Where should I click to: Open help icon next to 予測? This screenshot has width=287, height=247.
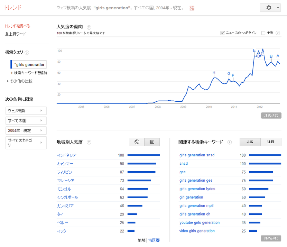(x=278, y=33)
